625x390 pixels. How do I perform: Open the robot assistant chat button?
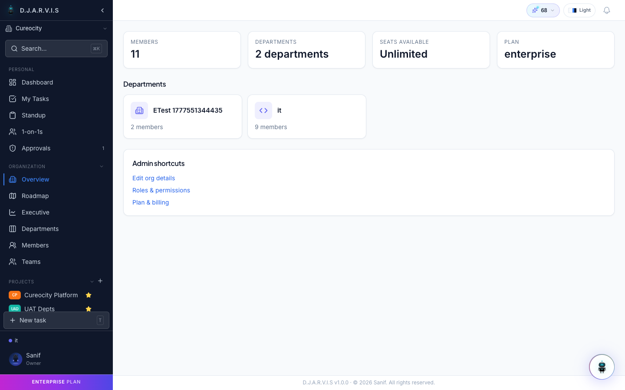click(x=602, y=367)
